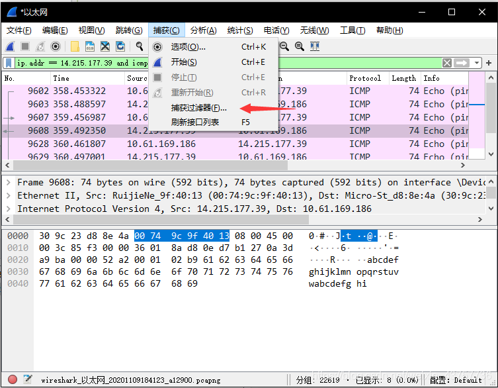Screen dimensions: 498x388
Task: Sort by the Info column header
Action: coord(444,78)
